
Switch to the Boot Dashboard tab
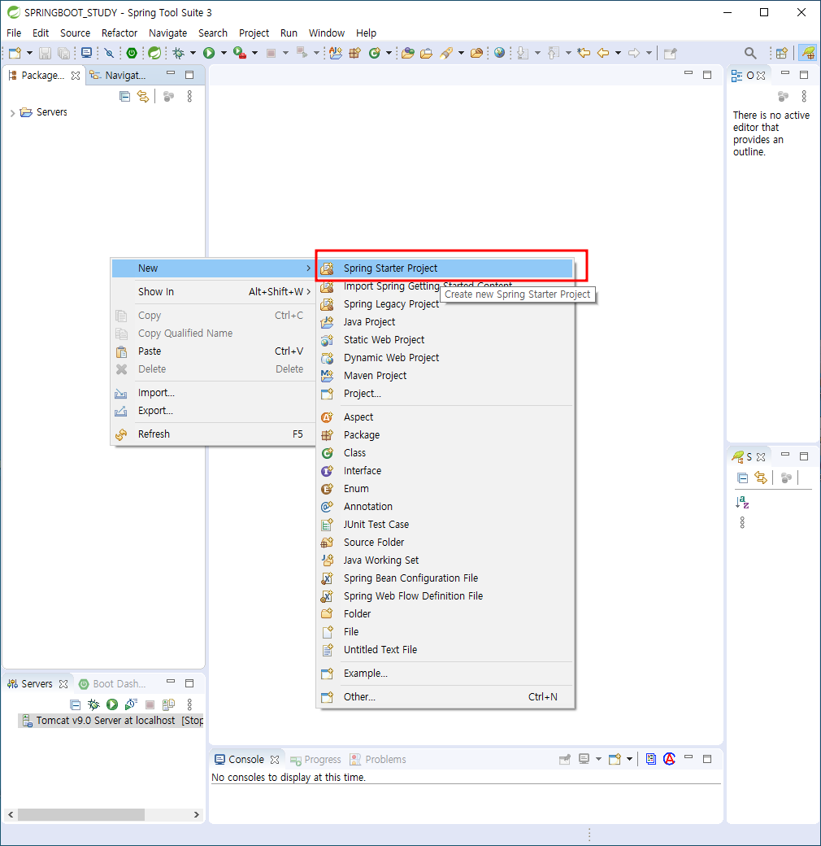[x=113, y=683]
